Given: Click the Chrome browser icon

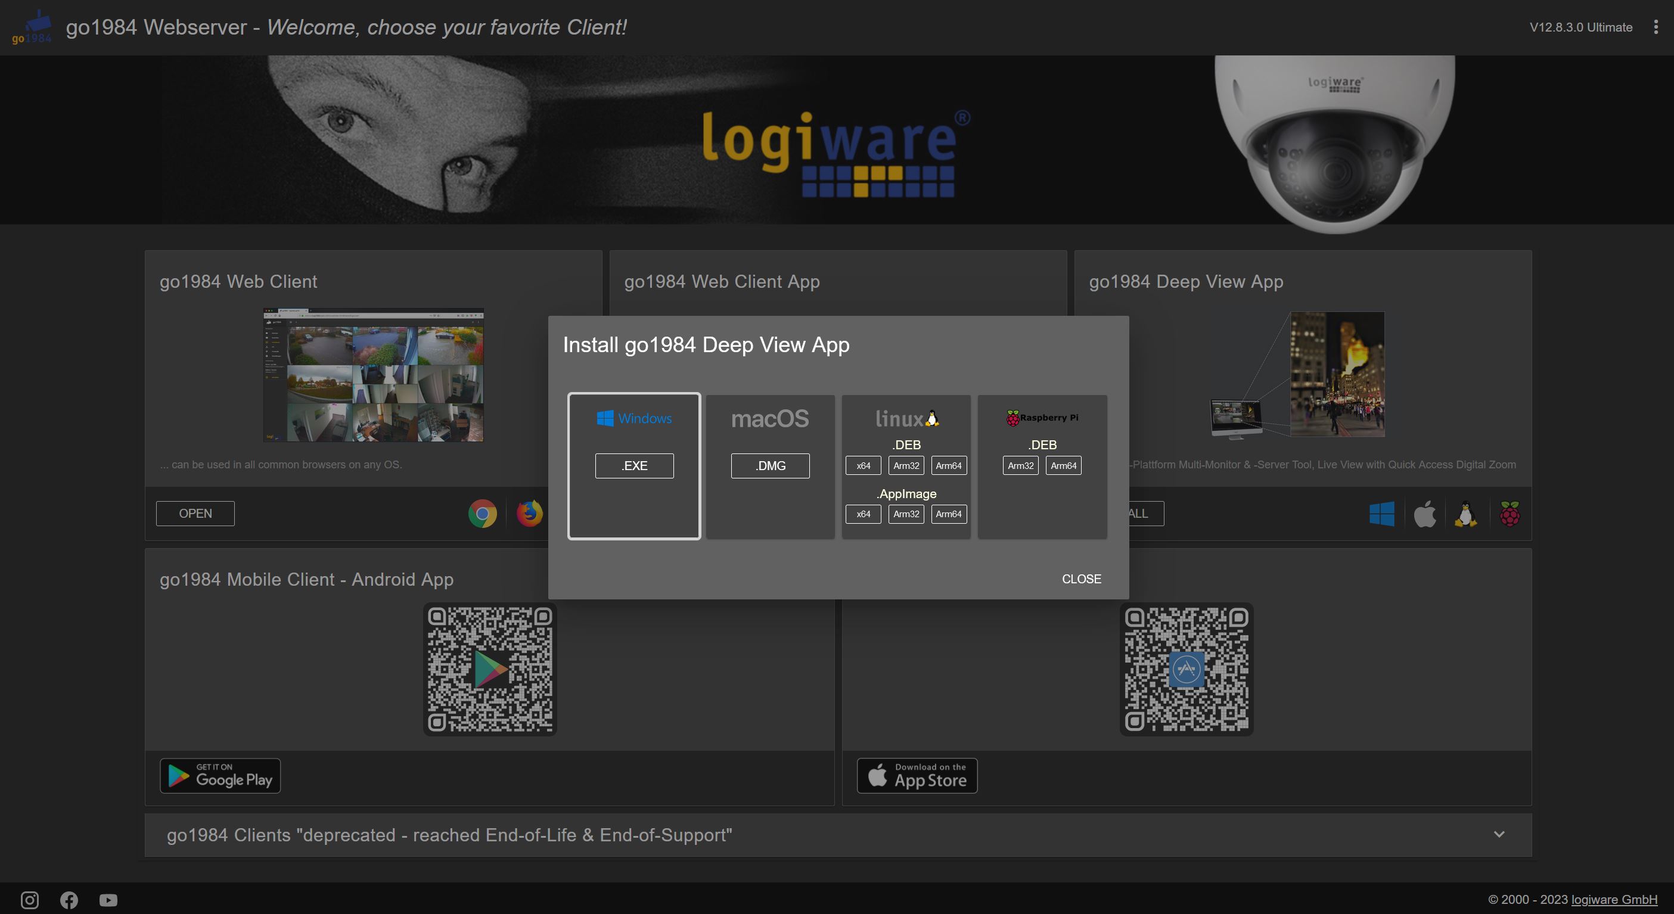Looking at the screenshot, I should click(482, 513).
